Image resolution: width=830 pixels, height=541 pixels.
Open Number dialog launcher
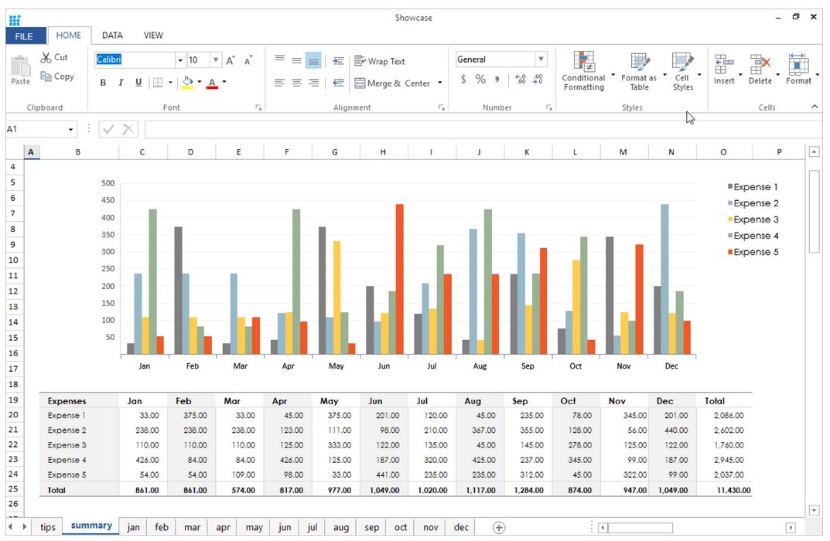[549, 108]
